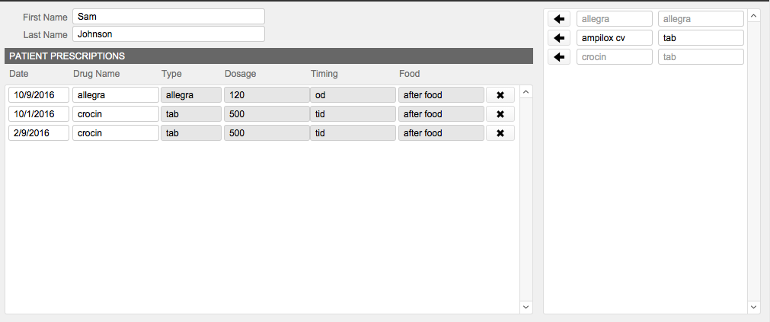Delete the allegra prescription row
This screenshot has height=322, width=770.
pyautogui.click(x=500, y=95)
